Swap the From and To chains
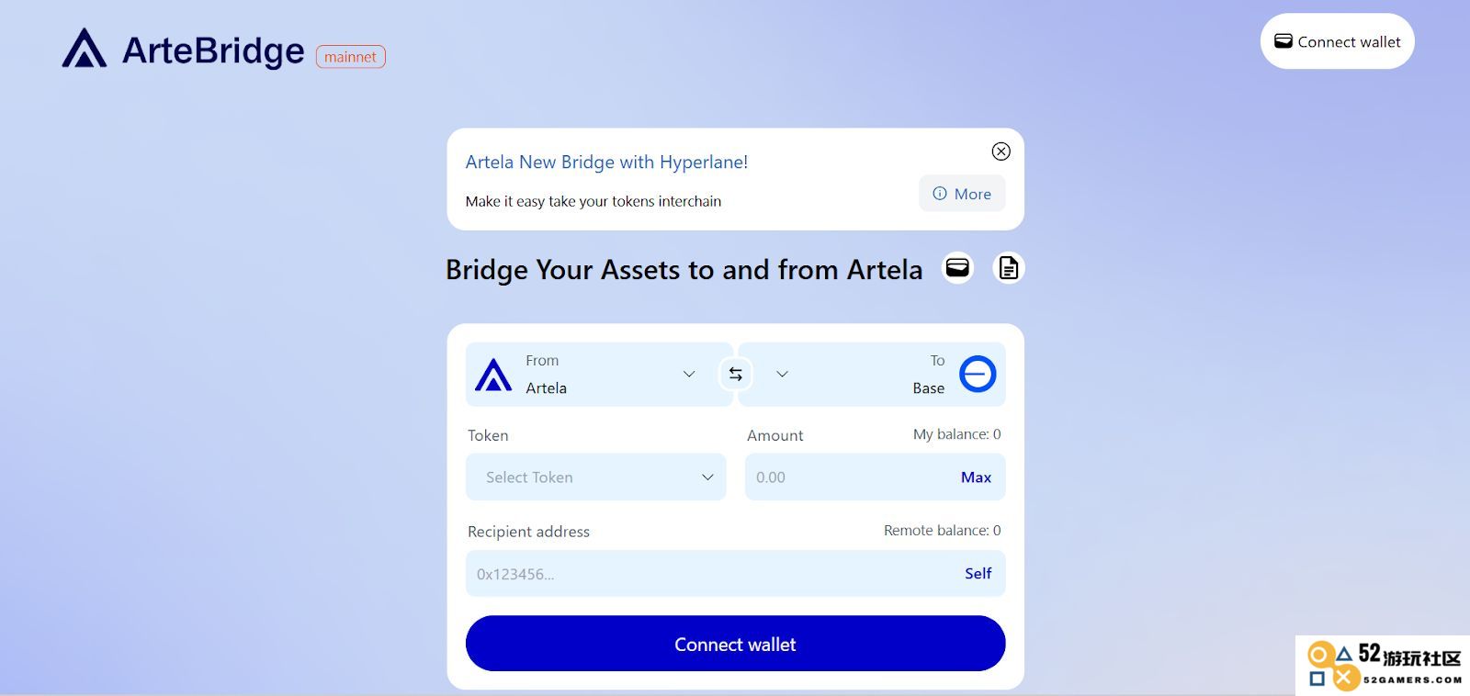The height and width of the screenshot is (696, 1470). pos(736,374)
